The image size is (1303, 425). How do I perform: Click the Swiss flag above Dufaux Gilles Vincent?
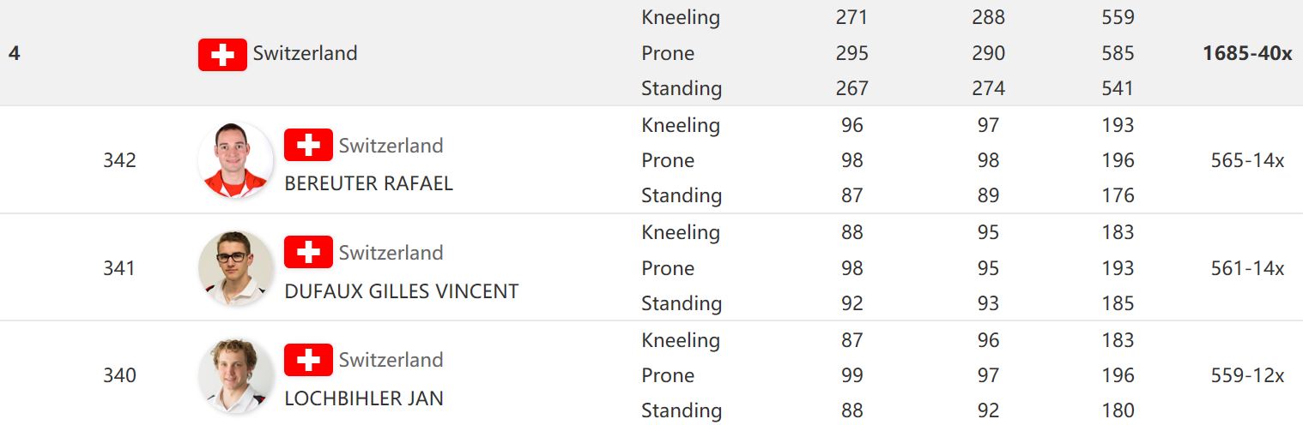(x=308, y=253)
